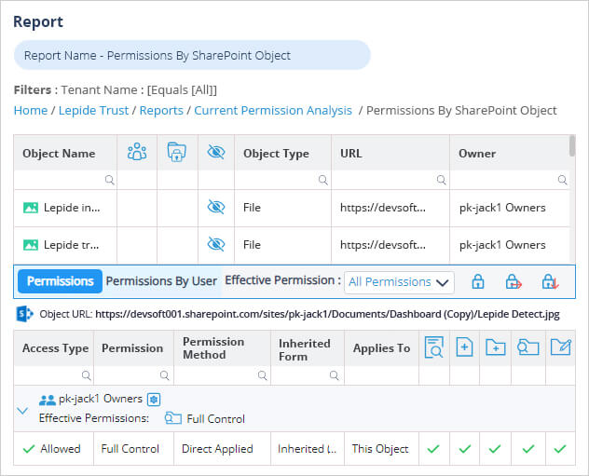Toggle the eye icon in Lepide in... row
The width and height of the screenshot is (589, 476).
click(216, 207)
